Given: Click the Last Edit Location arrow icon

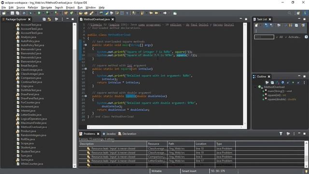Looking at the screenshot, I should pos(151,13).
